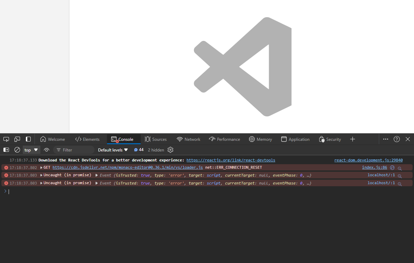The image size is (414, 263).
Task: Click the timestamp 17:18:37.802
Action: (23, 168)
